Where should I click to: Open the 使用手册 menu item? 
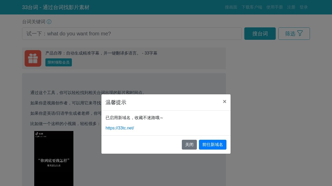pos(275,7)
